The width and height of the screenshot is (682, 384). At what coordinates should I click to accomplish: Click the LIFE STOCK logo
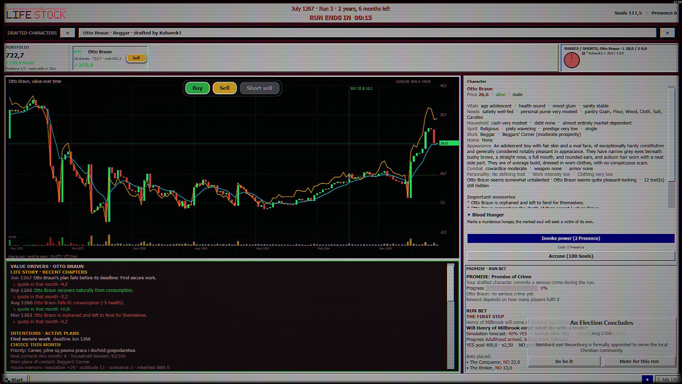tap(36, 14)
